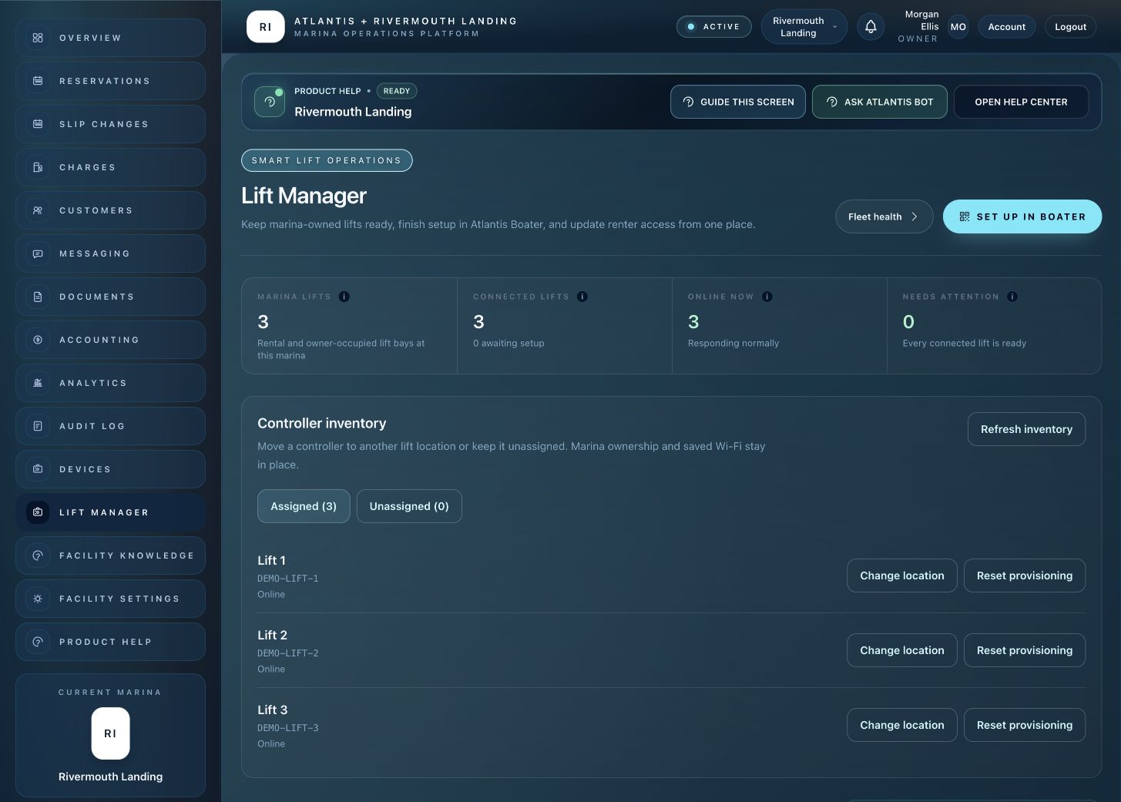The height and width of the screenshot is (802, 1121).
Task: Open the Overview sidebar icon
Action: [x=38, y=38]
